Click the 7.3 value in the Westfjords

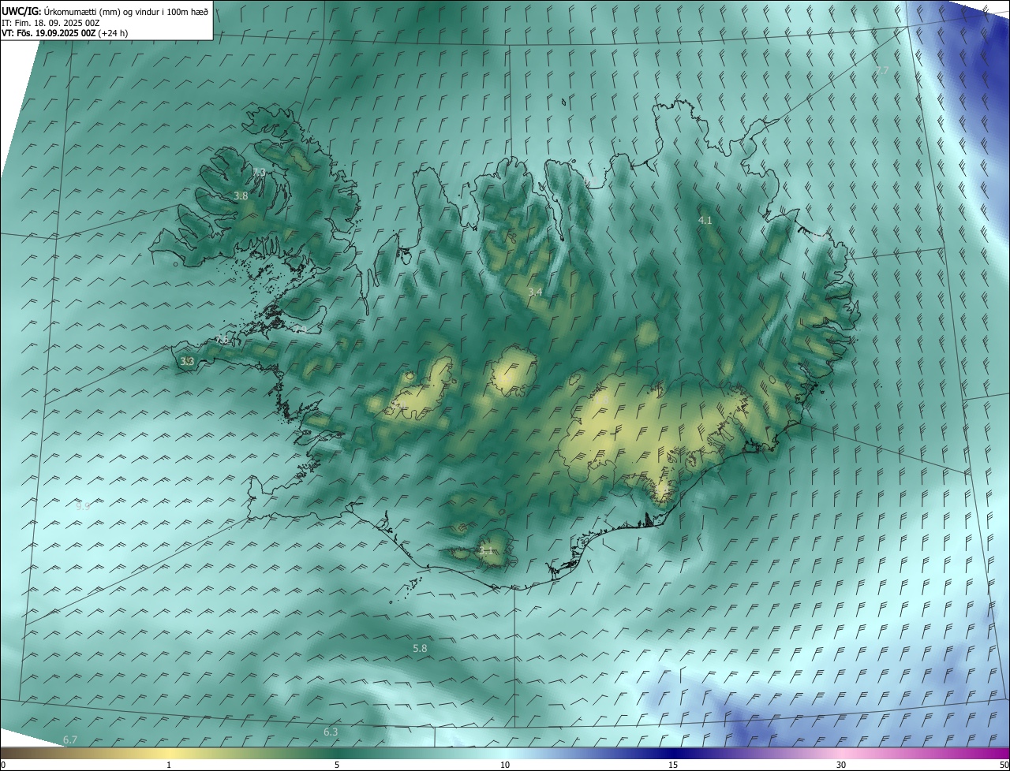259,172
